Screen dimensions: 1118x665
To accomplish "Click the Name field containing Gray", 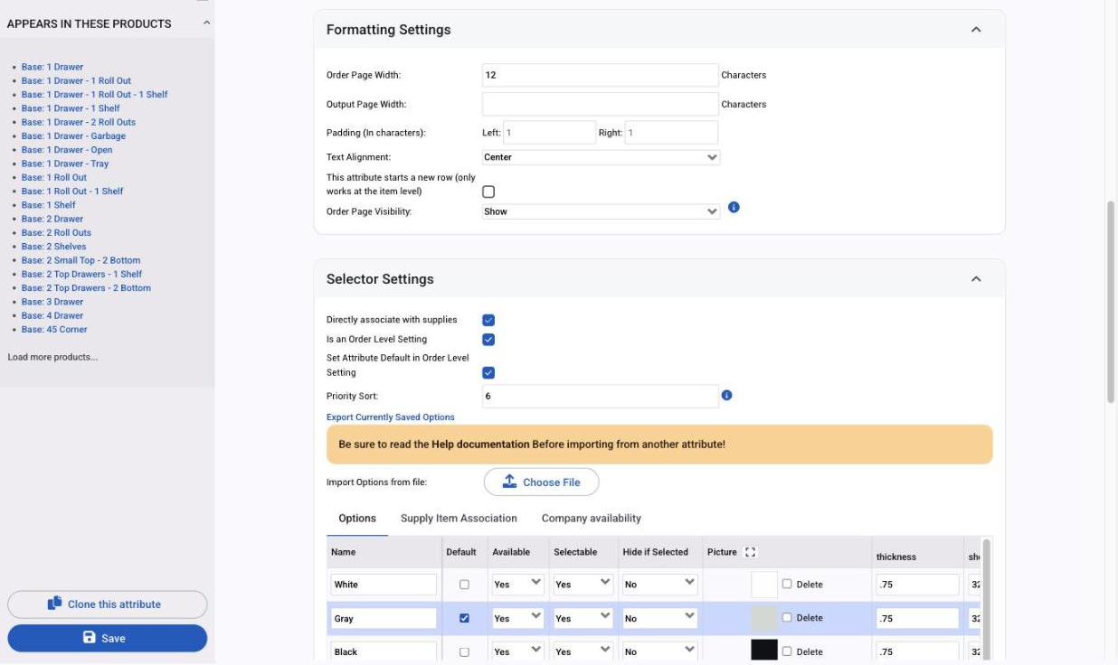I will (384, 619).
